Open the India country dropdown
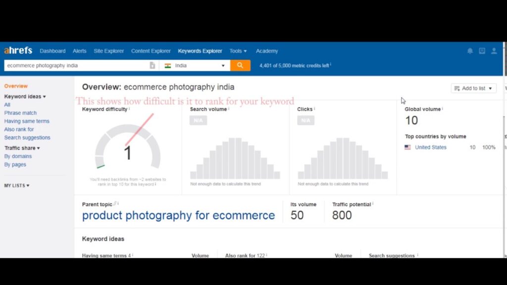This screenshot has width=507, height=285. coord(195,65)
